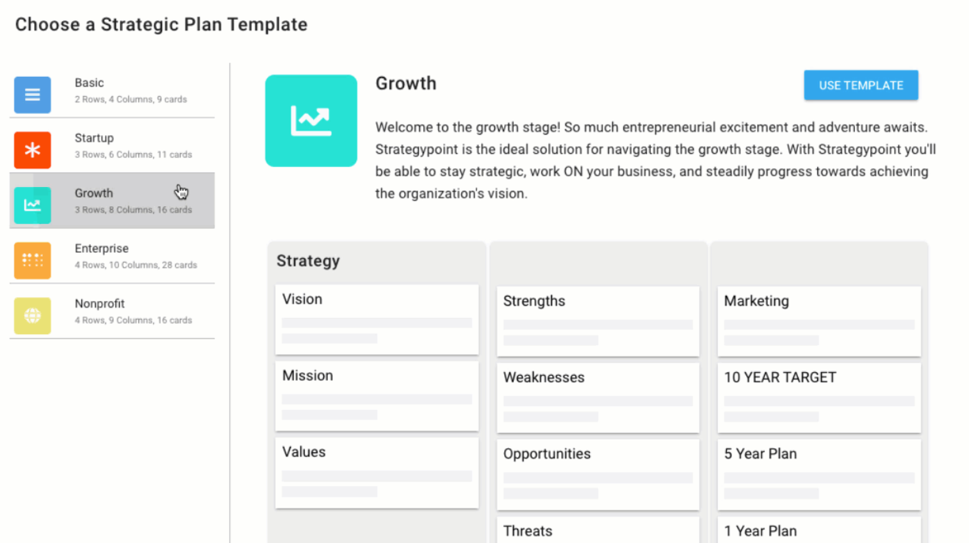Open the Vision card
Screen dimensions: 969x543
377,319
